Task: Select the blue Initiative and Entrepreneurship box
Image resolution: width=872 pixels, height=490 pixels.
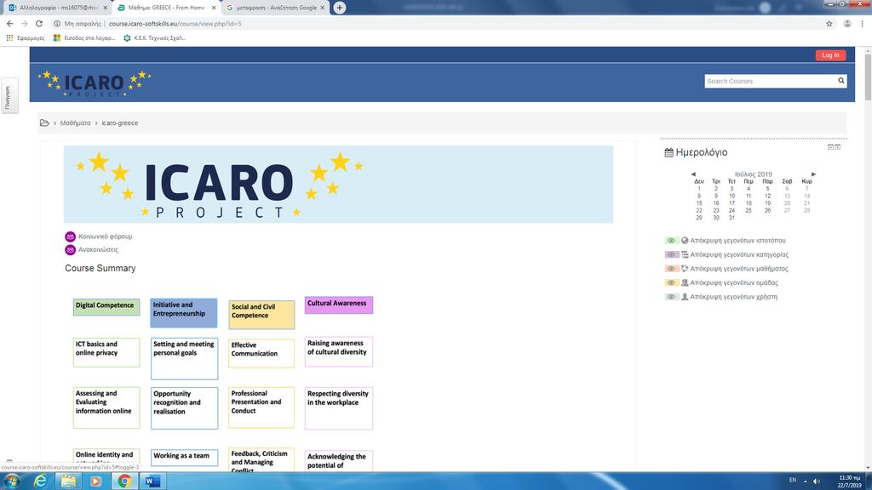Action: (x=184, y=313)
